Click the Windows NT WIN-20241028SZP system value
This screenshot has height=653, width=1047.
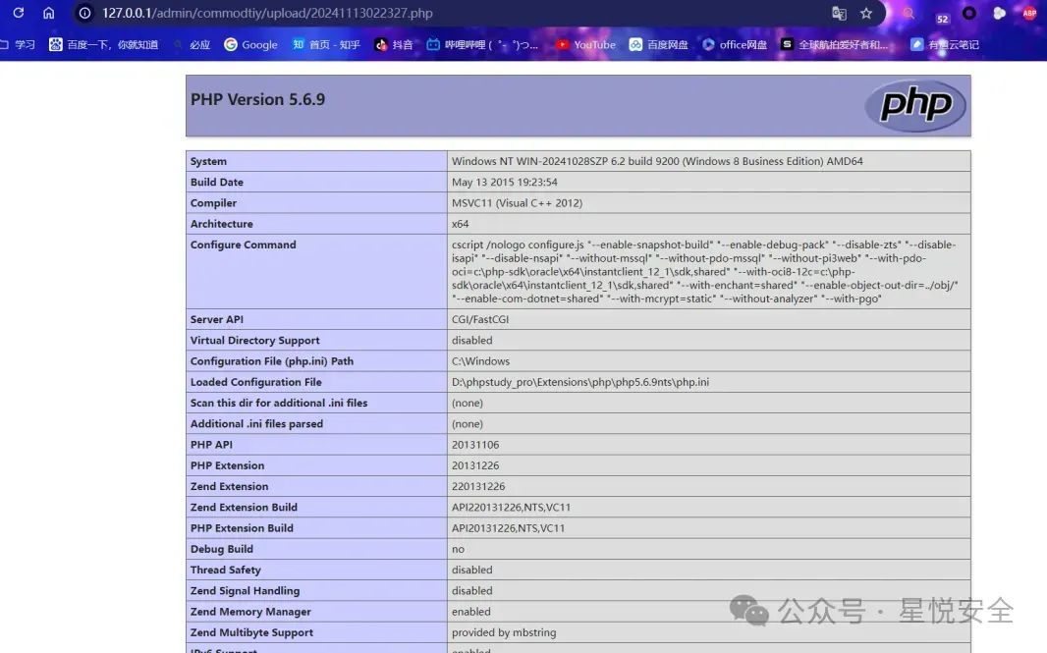point(657,161)
